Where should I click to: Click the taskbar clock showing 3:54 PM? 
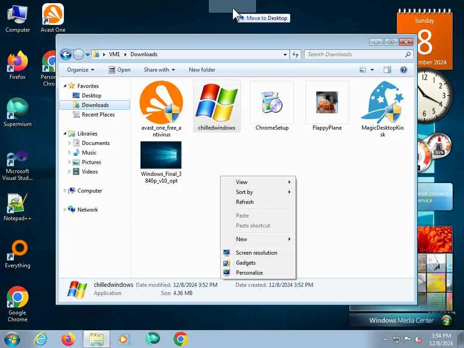[440, 339]
